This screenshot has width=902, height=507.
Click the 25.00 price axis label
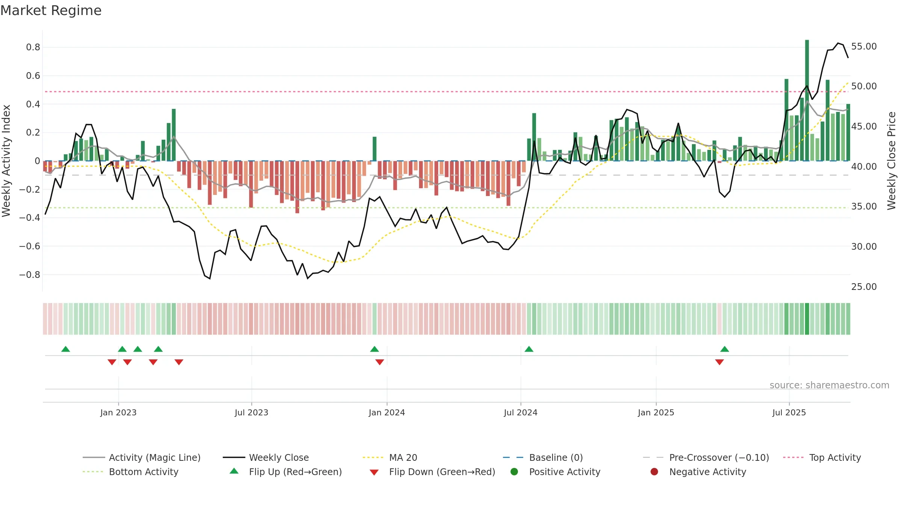click(x=864, y=287)
